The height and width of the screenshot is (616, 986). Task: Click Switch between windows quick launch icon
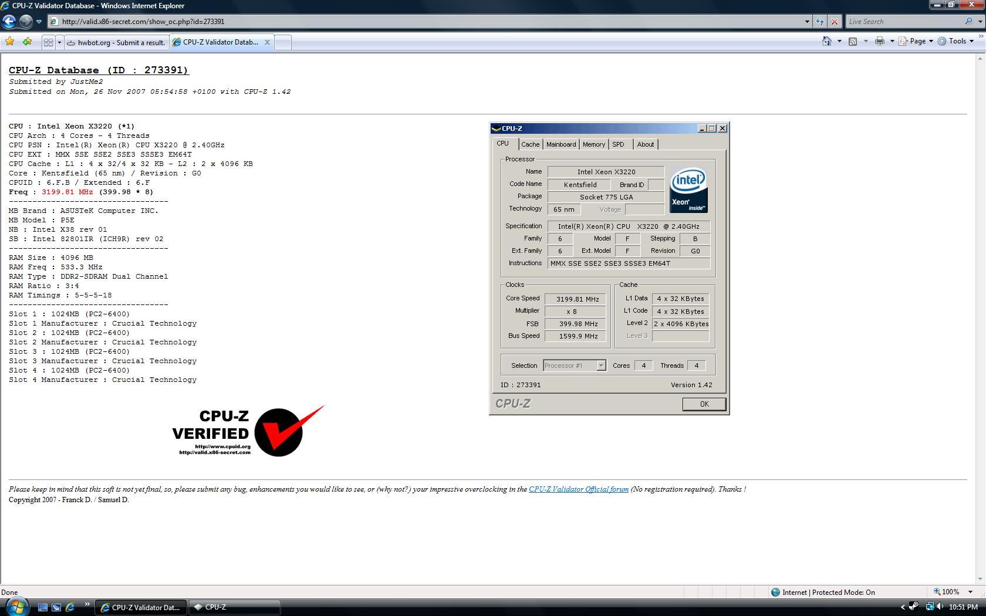pyautogui.click(x=56, y=607)
